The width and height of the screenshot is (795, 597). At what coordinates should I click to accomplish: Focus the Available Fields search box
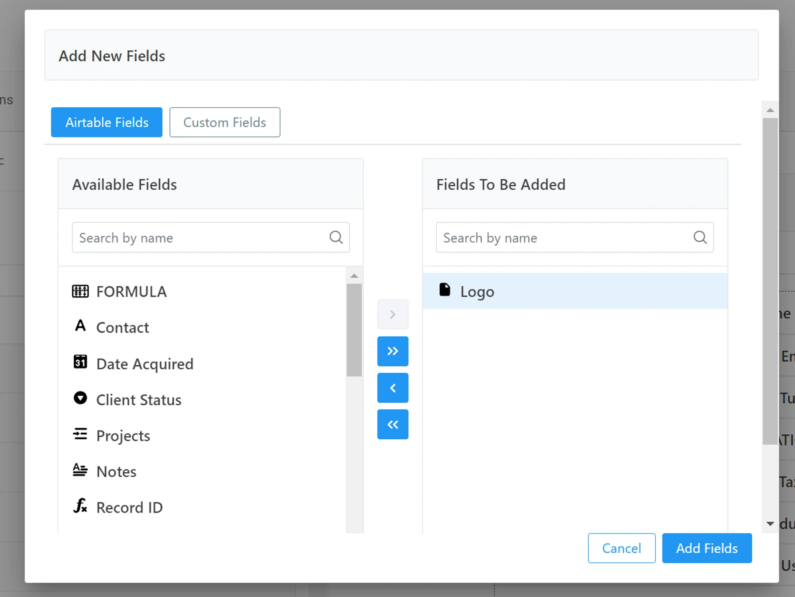pos(199,238)
